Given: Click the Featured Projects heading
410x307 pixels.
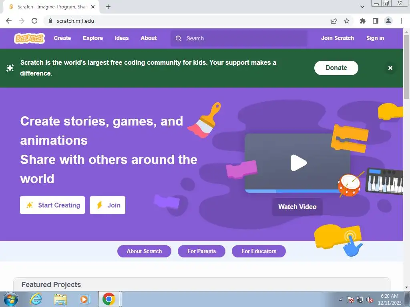Looking at the screenshot, I should pos(51,285).
